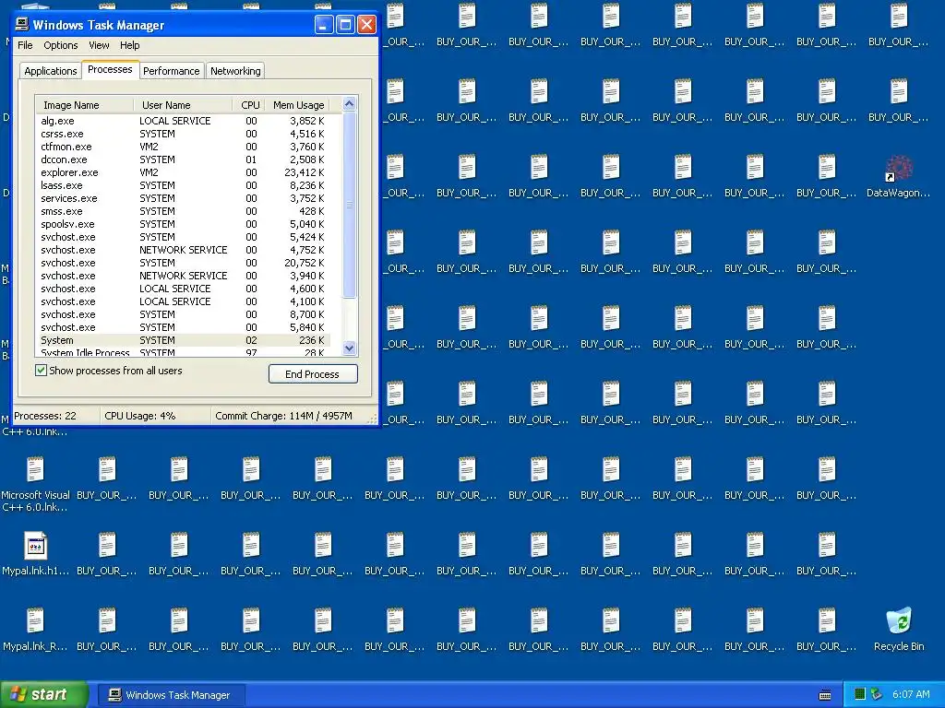
Task: Select svchost.exe row using 8,700 K
Action: (184, 314)
